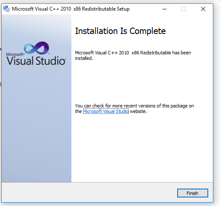Image resolution: width=221 pixels, height=206 pixels.
Task: Click the word "installed." in the message
Action: [x=84, y=58]
